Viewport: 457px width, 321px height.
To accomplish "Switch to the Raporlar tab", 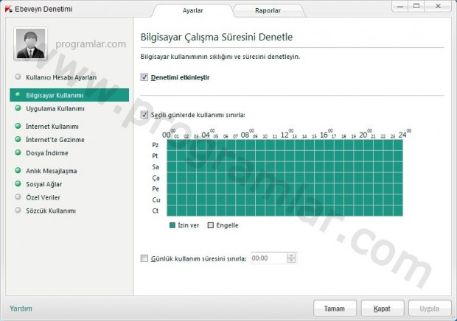I will [x=268, y=10].
